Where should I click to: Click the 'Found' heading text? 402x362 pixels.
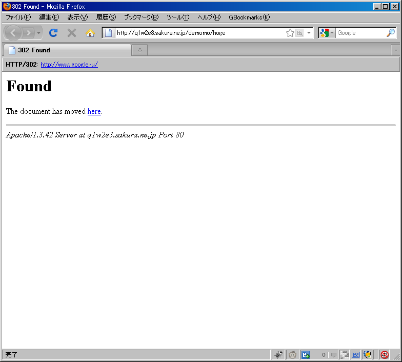(29, 86)
